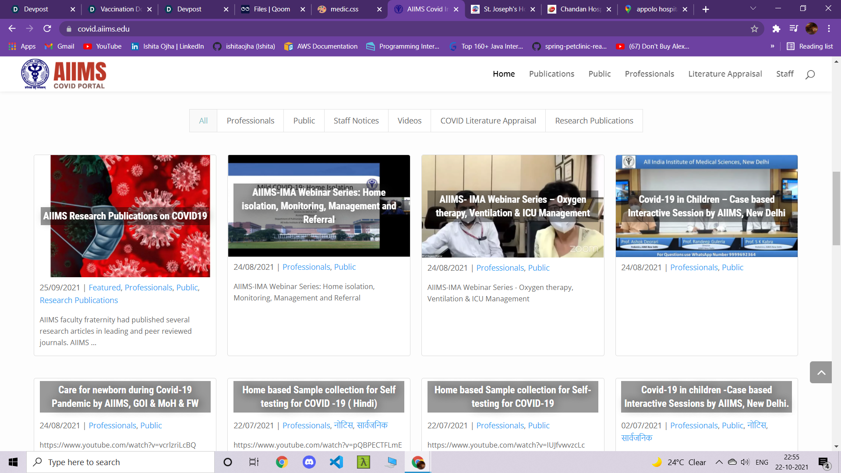The width and height of the screenshot is (841, 473).
Task: Bookmark page with the star icon
Action: tap(754, 29)
